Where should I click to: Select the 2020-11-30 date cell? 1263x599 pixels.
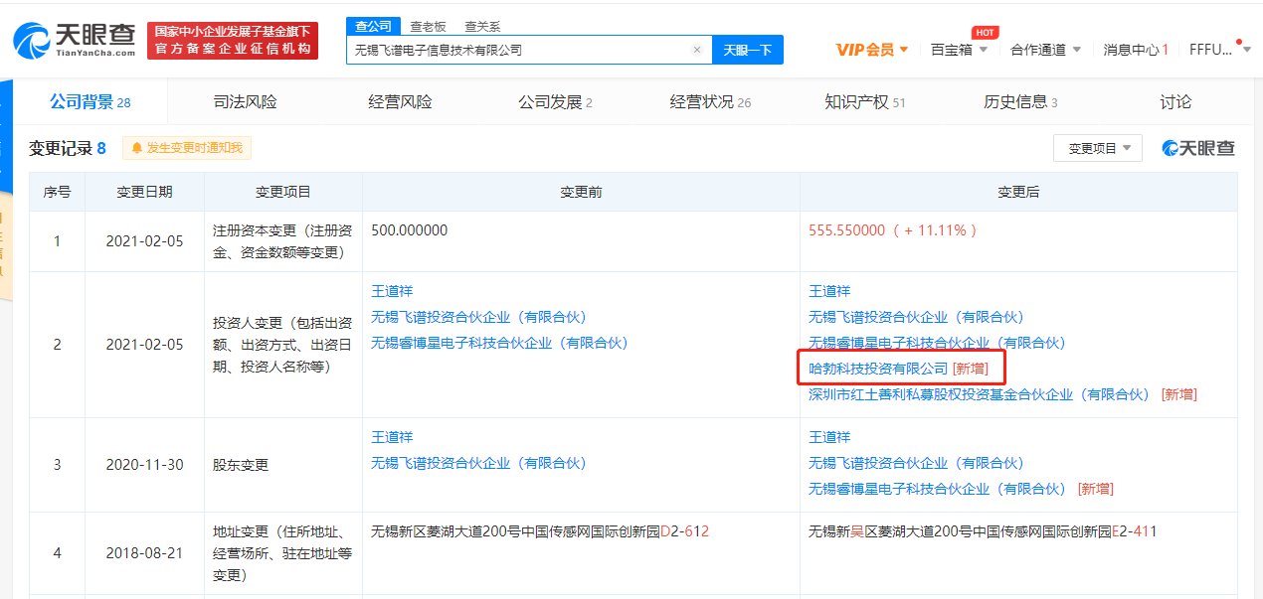[x=144, y=465]
